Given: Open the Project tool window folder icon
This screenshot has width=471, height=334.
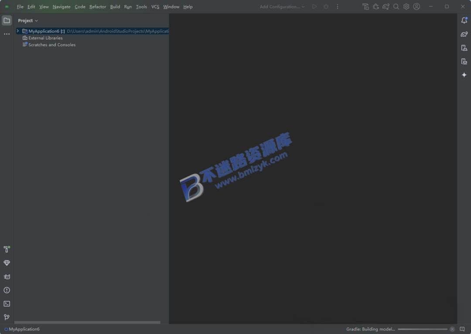Looking at the screenshot, I should [x=7, y=20].
